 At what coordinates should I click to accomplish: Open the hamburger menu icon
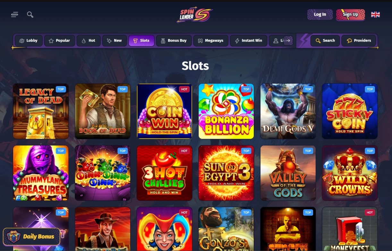[14, 14]
